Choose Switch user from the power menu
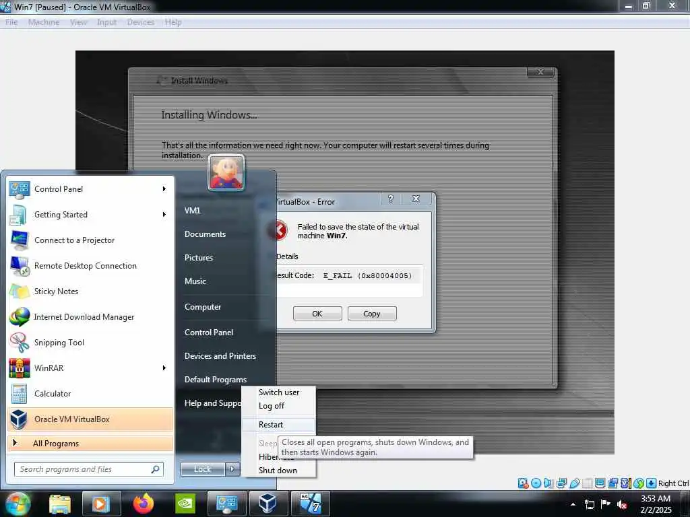The width and height of the screenshot is (690, 517). pyautogui.click(x=278, y=392)
